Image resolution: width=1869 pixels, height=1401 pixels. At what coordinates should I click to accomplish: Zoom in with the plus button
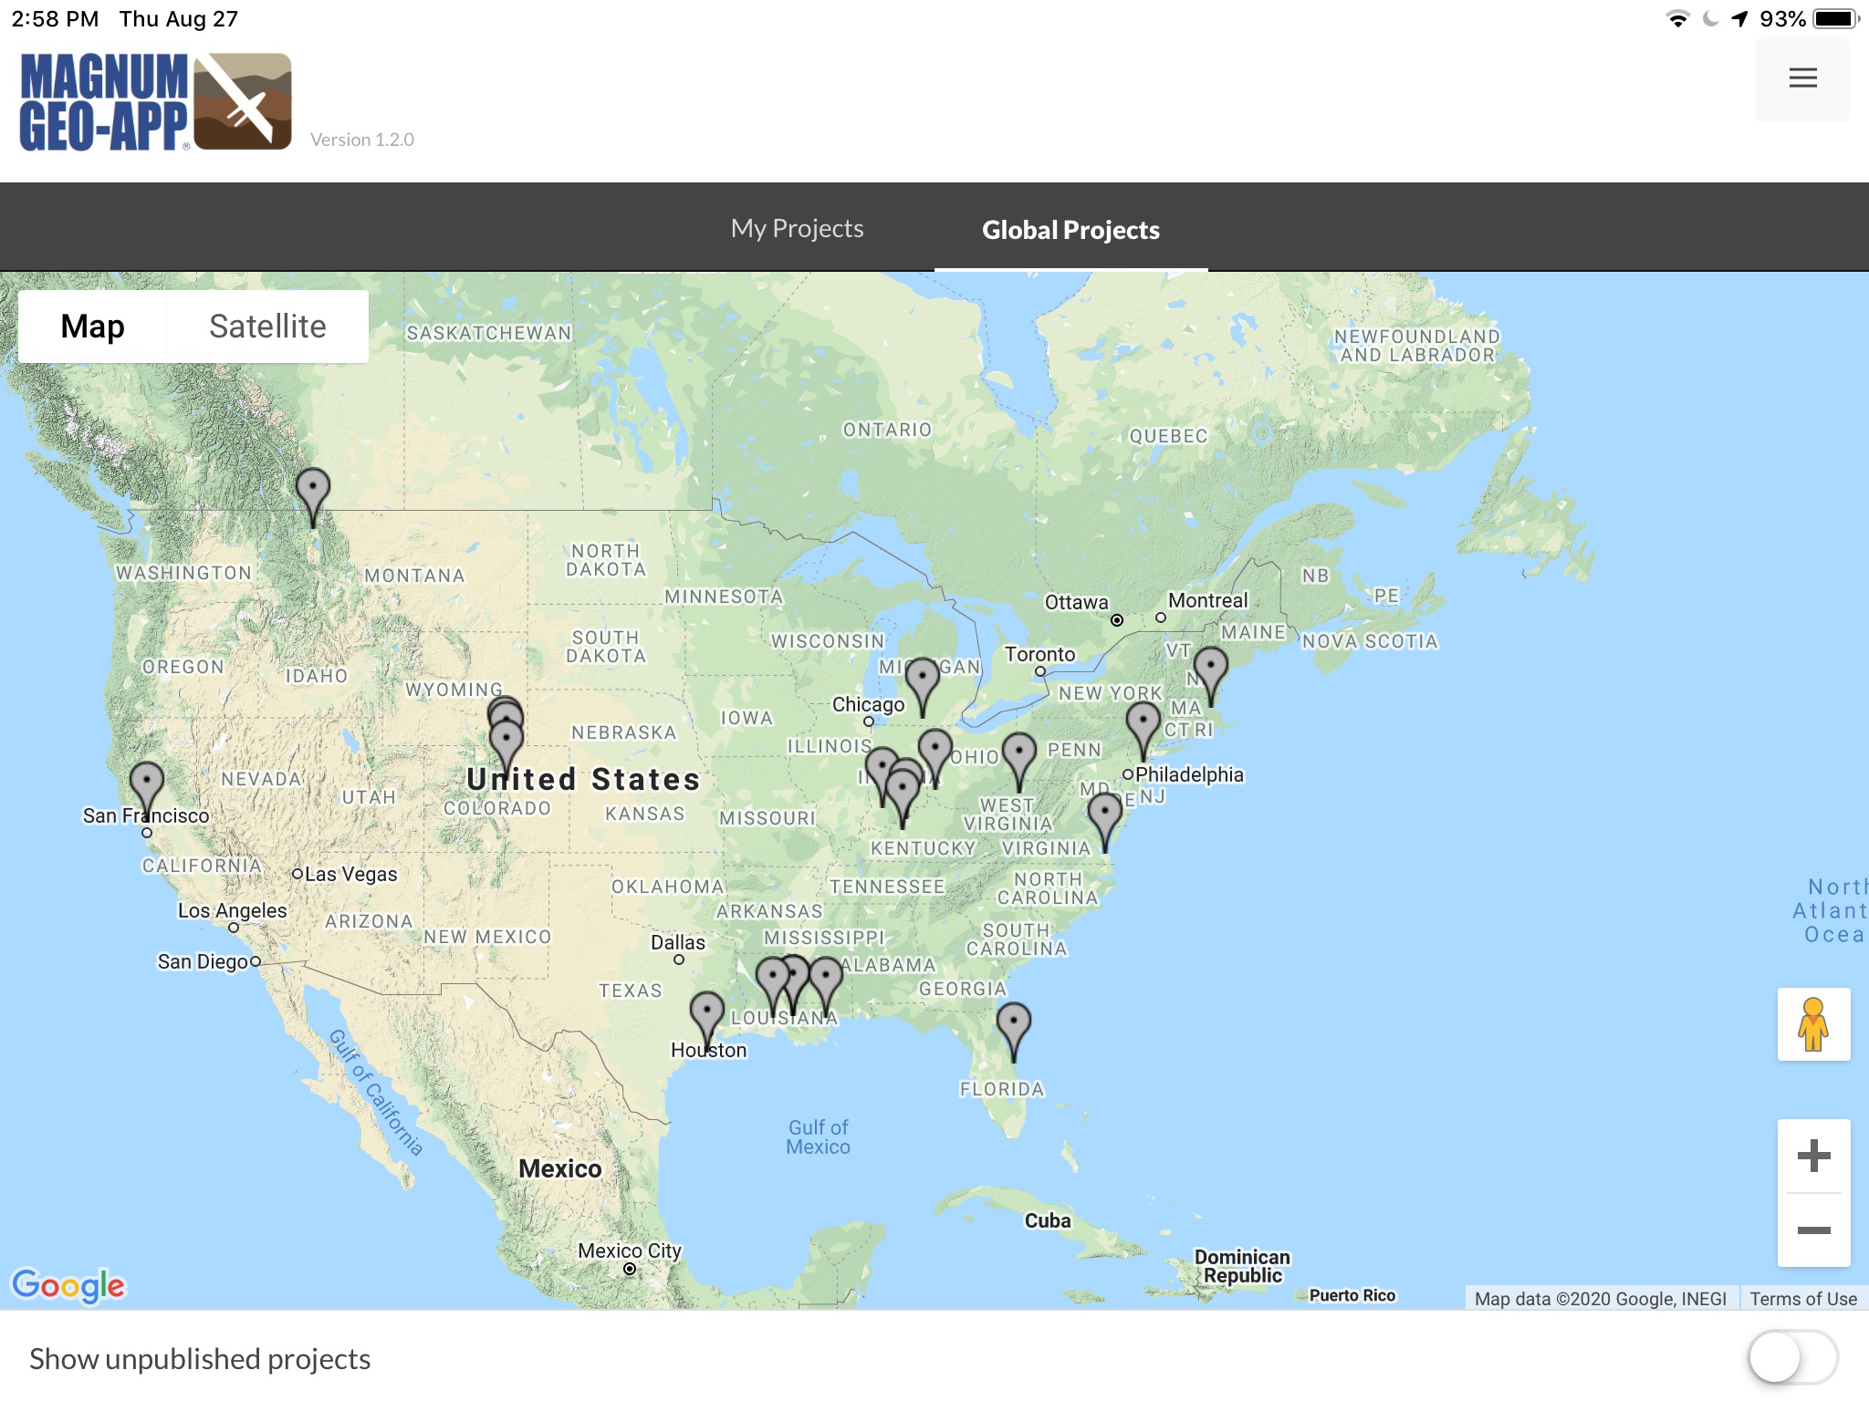[1813, 1156]
